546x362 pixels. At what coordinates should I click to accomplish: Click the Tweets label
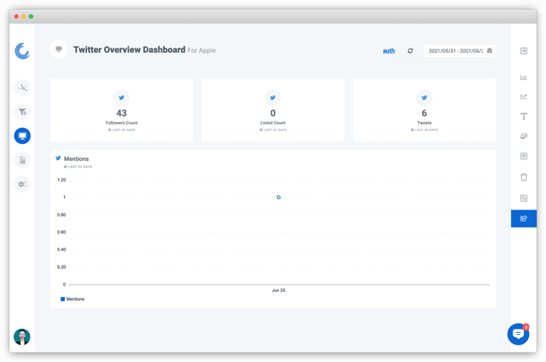click(x=424, y=123)
